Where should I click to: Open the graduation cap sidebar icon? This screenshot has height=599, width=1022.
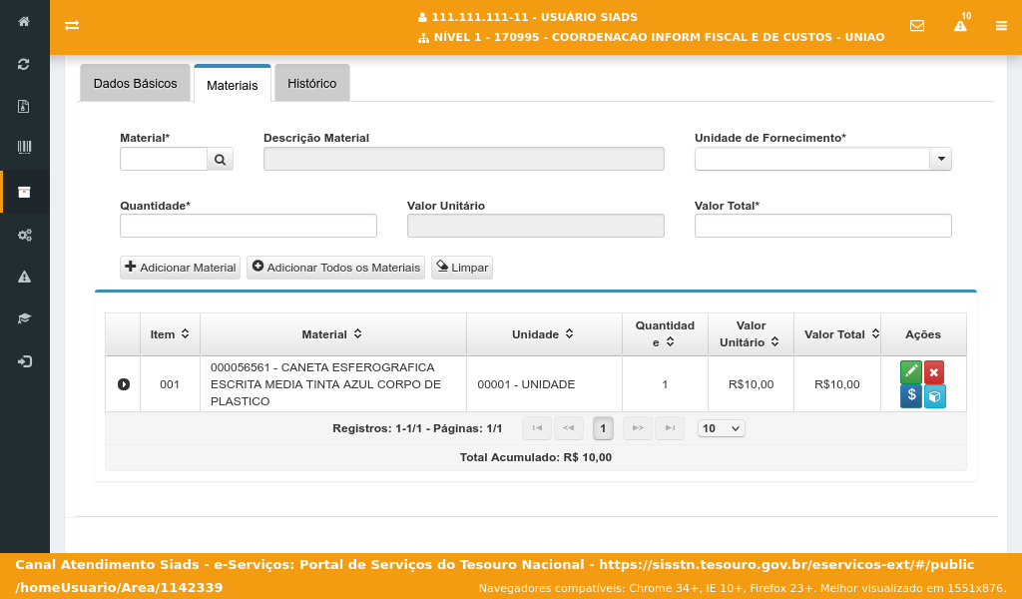click(24, 318)
